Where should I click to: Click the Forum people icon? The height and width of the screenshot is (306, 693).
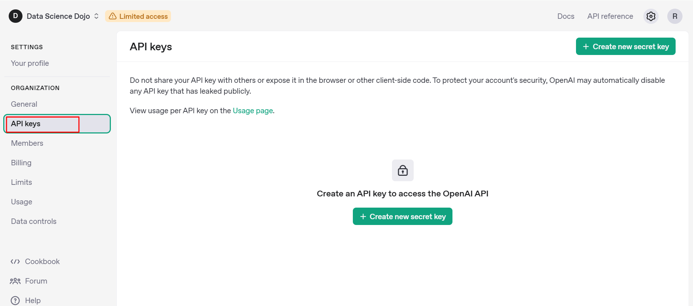(x=15, y=281)
